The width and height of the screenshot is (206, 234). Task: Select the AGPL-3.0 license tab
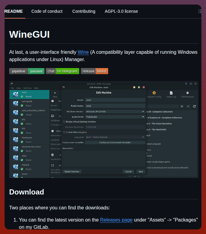tap(121, 11)
